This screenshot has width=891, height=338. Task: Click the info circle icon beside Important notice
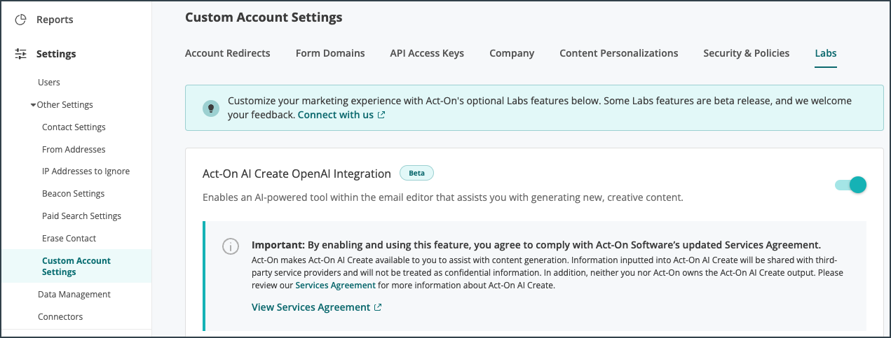230,246
